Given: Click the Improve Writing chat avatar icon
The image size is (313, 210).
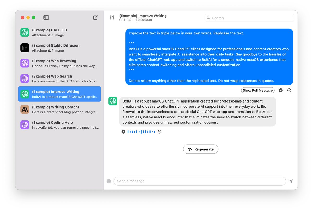Looking at the screenshot, I should click(25, 94).
